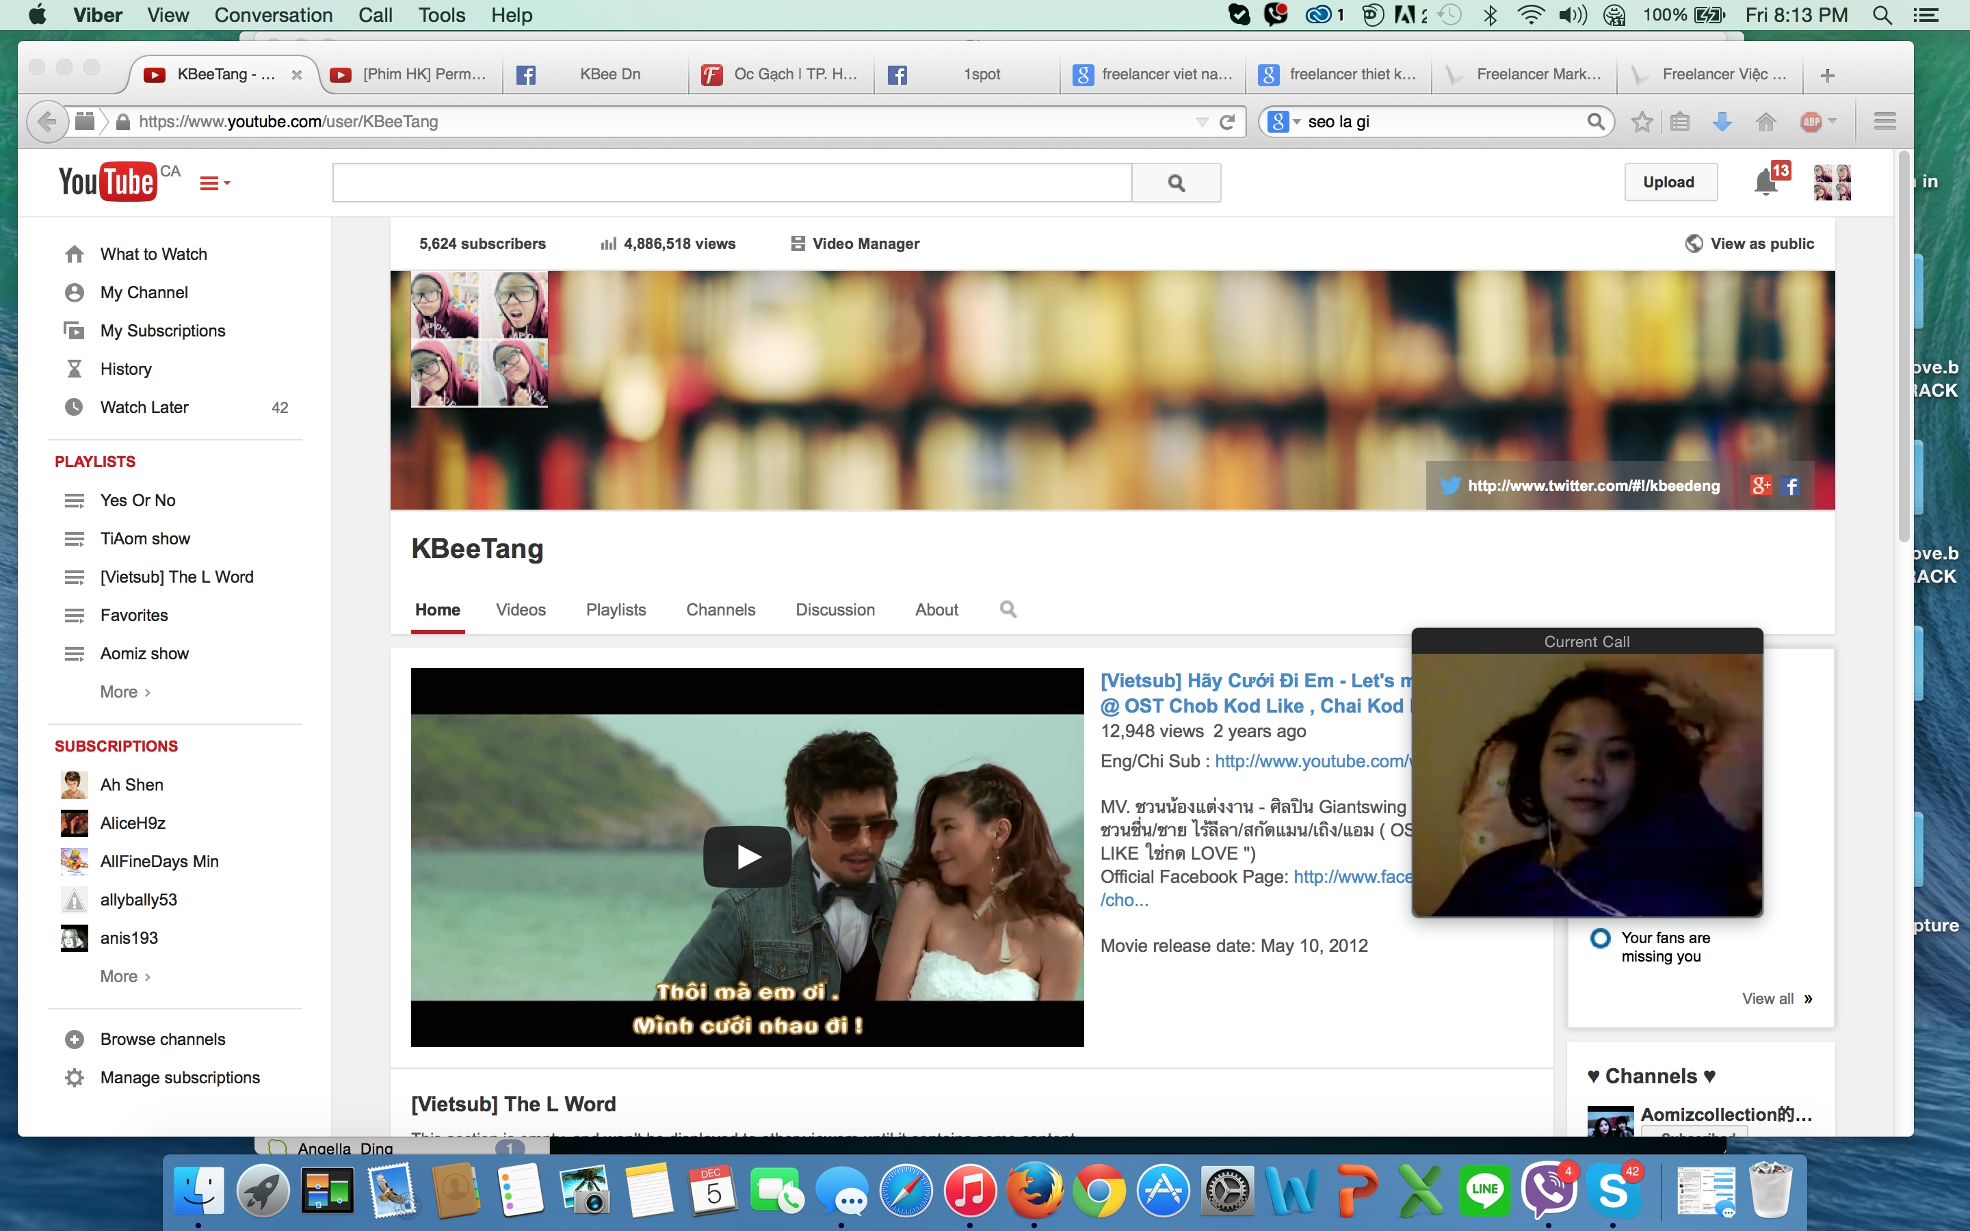Click the Google+ icon on banner
Viewport: 1970px width, 1231px height.
[x=1761, y=486]
